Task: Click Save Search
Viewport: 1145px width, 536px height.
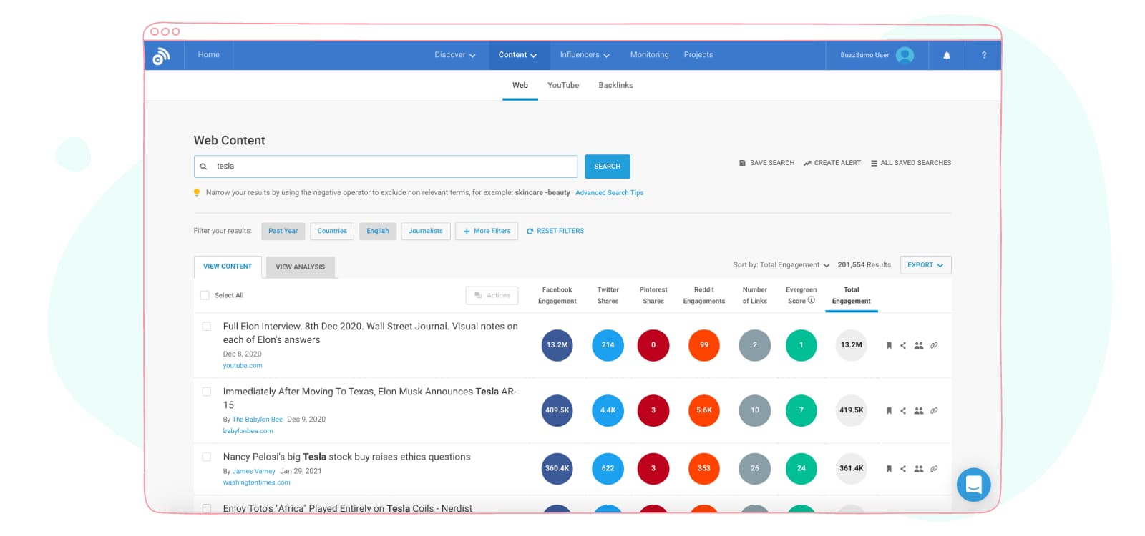Action: pyautogui.click(x=766, y=163)
